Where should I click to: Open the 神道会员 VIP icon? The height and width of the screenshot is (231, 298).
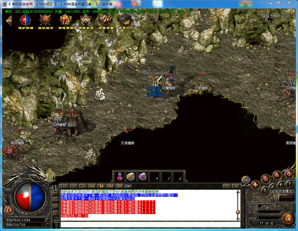coord(86,21)
